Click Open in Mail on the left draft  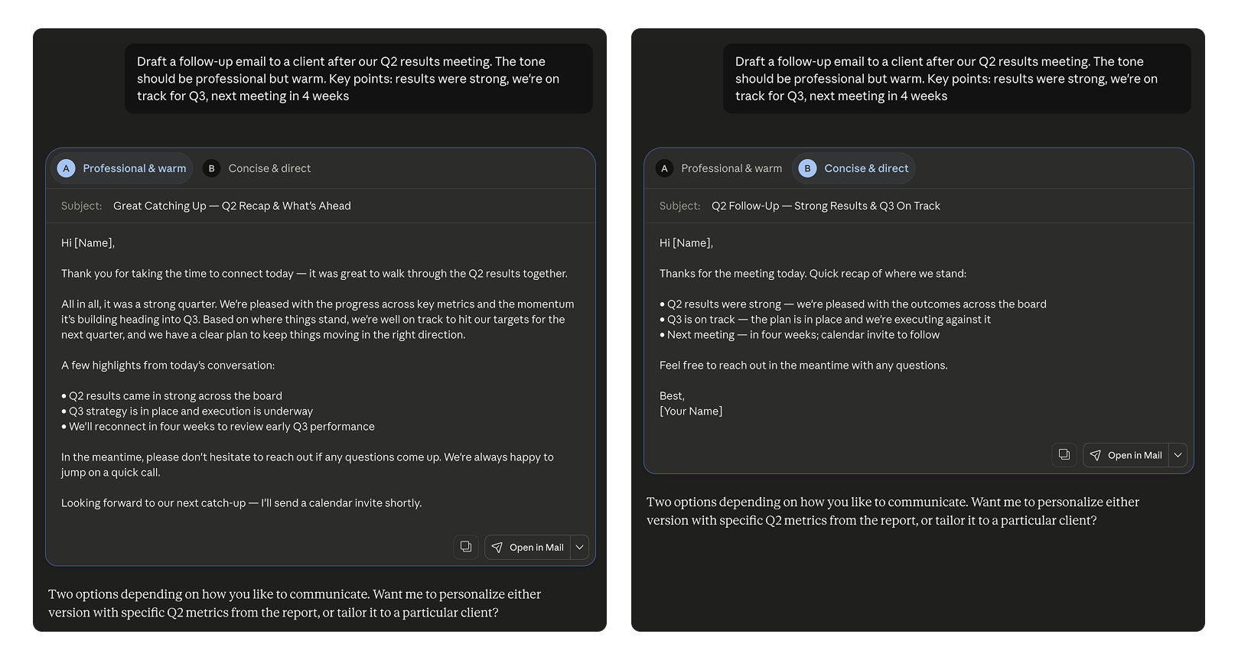tap(536, 547)
